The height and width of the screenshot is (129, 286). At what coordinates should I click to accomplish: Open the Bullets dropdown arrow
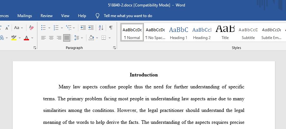49,28
